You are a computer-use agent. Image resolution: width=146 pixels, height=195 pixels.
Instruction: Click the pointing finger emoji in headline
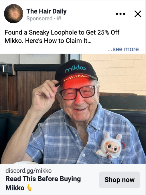tap(29, 188)
